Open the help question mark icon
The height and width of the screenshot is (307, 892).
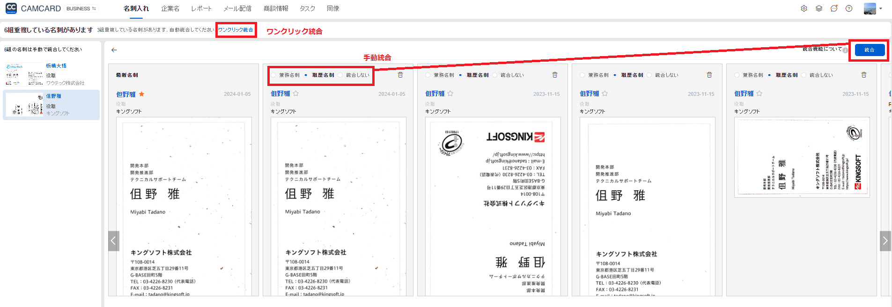(x=849, y=8)
